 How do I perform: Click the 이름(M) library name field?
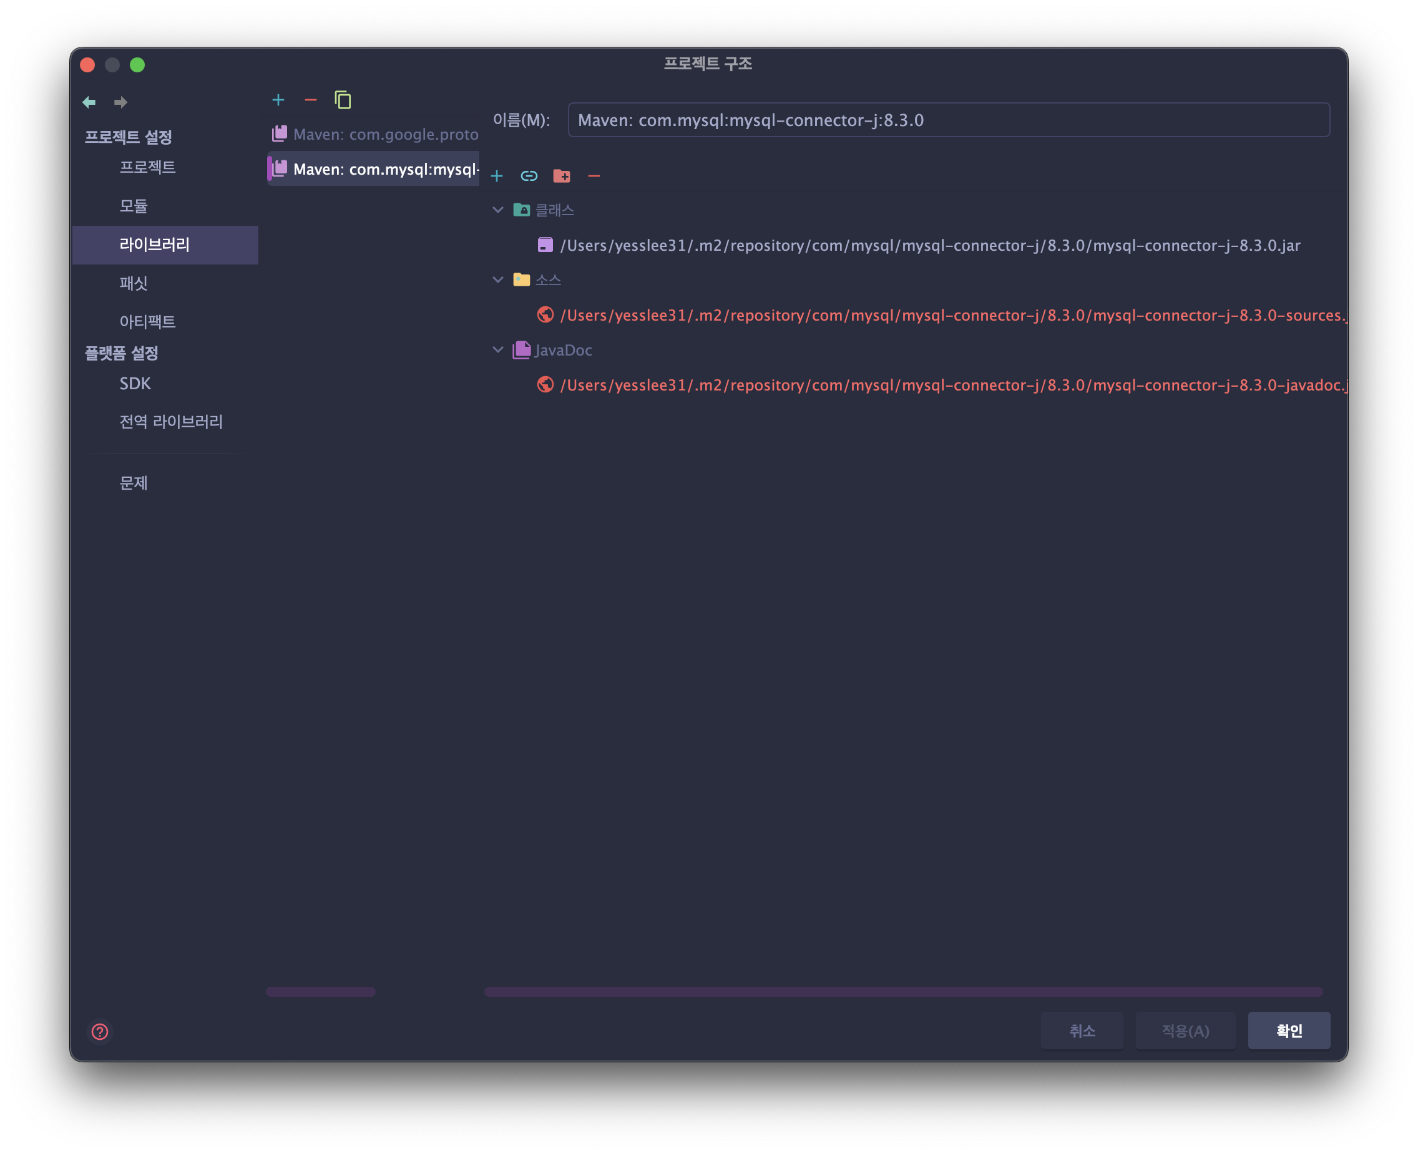click(948, 120)
